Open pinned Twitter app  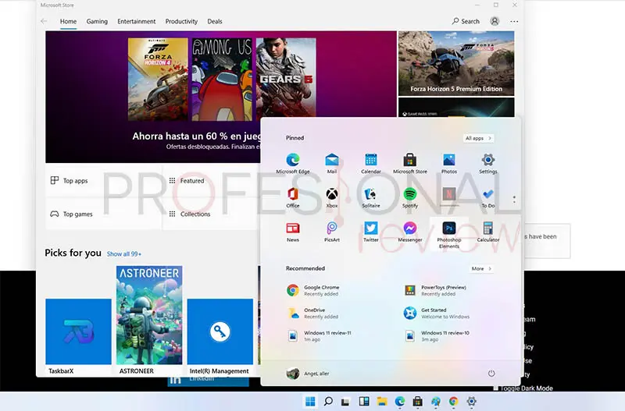tap(370, 232)
